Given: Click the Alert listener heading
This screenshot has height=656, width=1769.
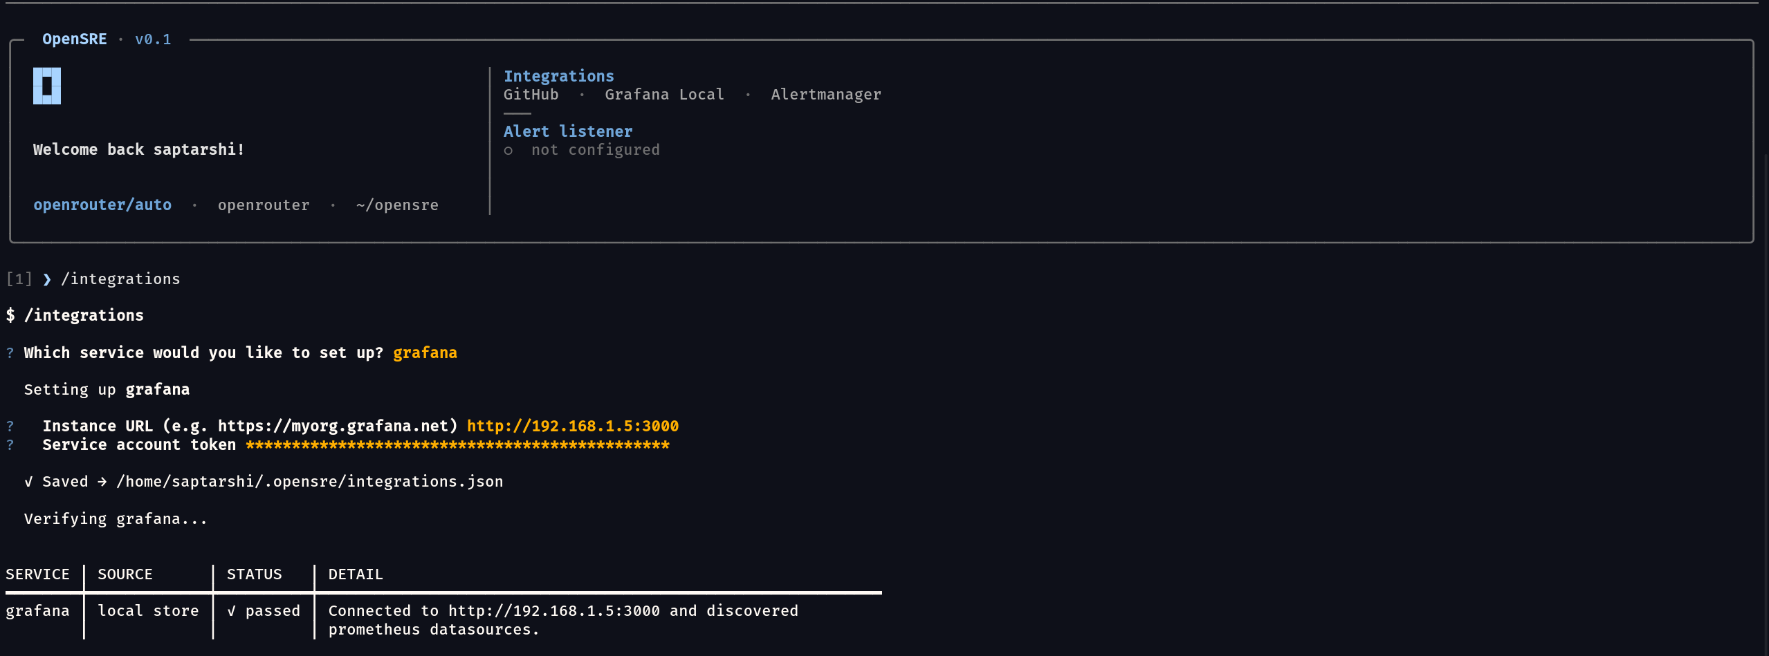Looking at the screenshot, I should click(568, 131).
